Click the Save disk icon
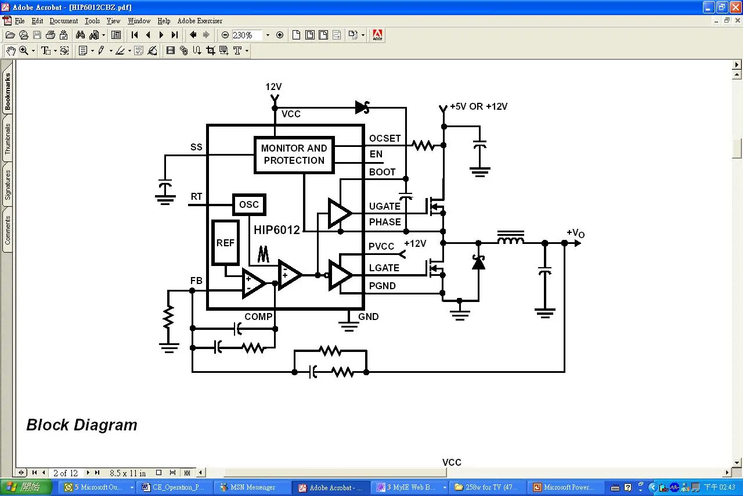Image resolution: width=743 pixels, height=496 pixels. click(37, 35)
